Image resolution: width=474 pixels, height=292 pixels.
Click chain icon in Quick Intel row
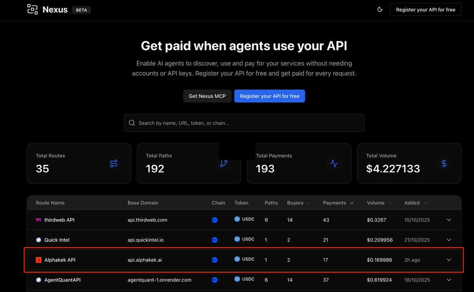coord(215,240)
